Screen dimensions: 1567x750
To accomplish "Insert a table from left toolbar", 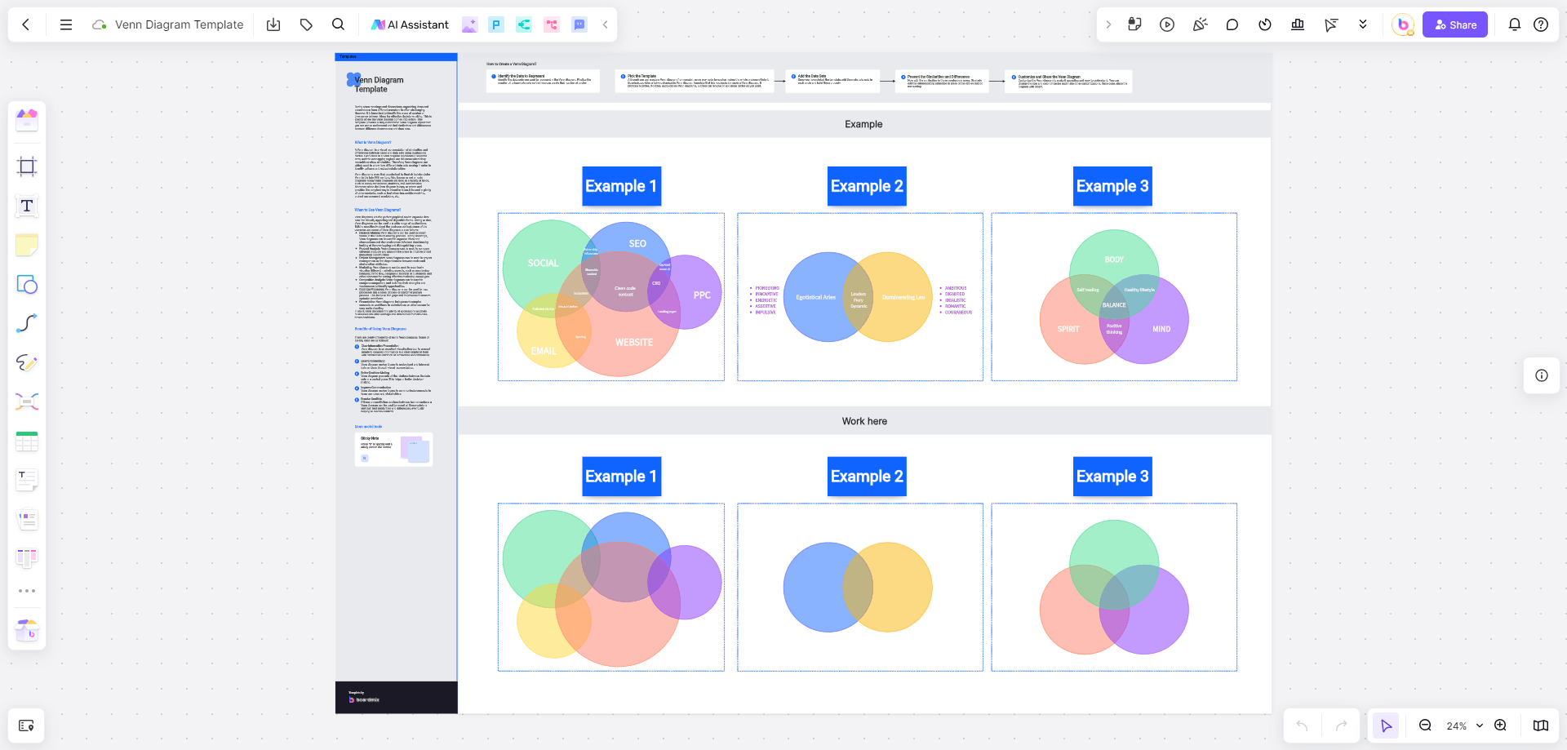I will coord(27,442).
